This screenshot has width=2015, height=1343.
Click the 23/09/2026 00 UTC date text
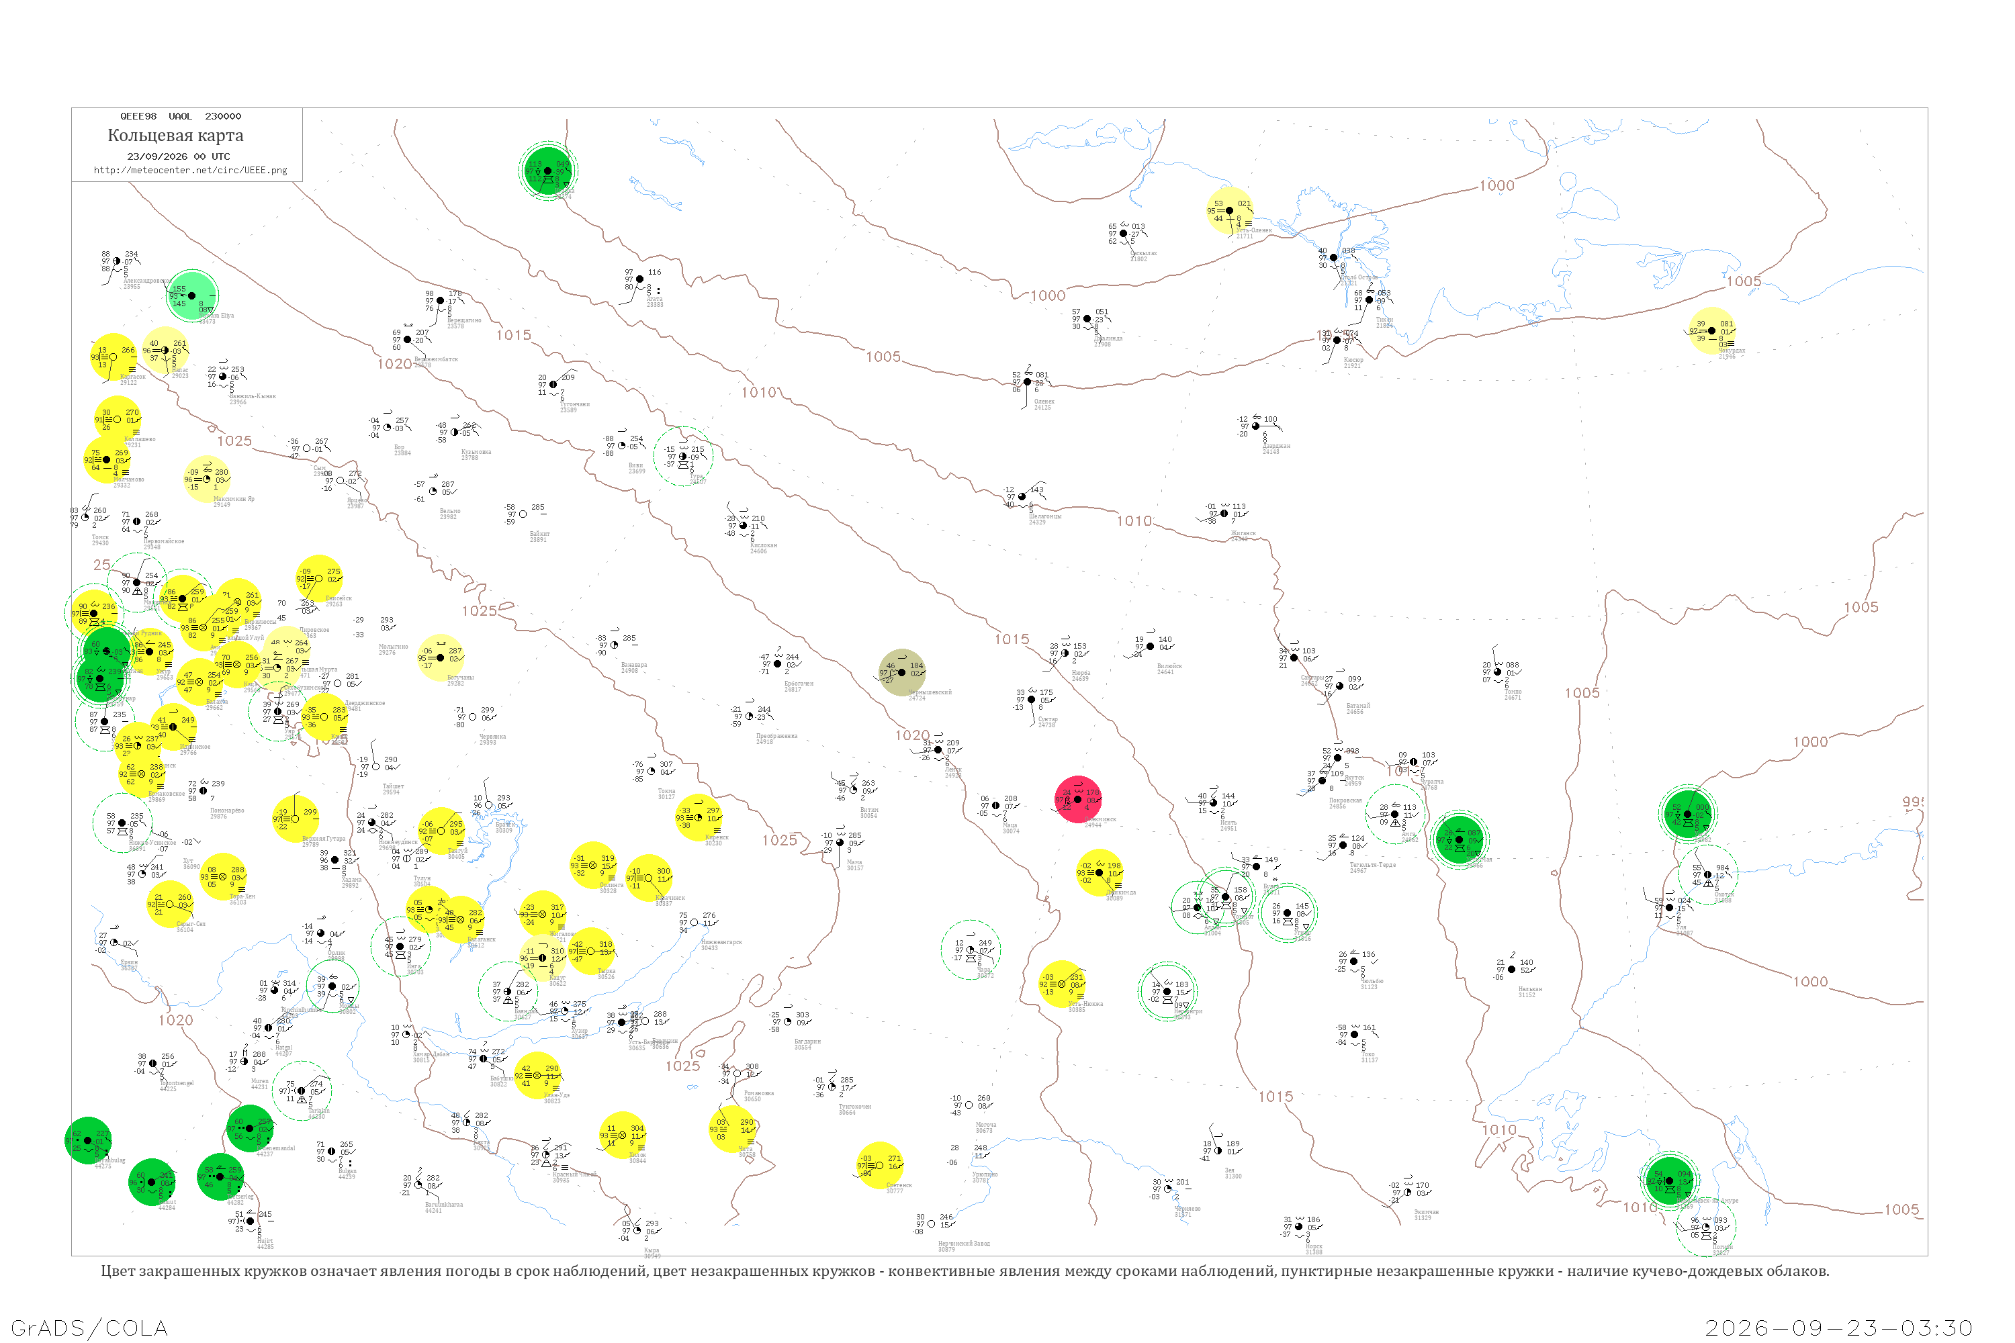point(178,156)
